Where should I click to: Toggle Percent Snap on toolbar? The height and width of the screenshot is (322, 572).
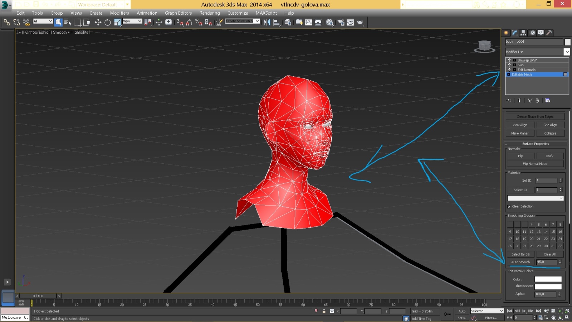199,22
